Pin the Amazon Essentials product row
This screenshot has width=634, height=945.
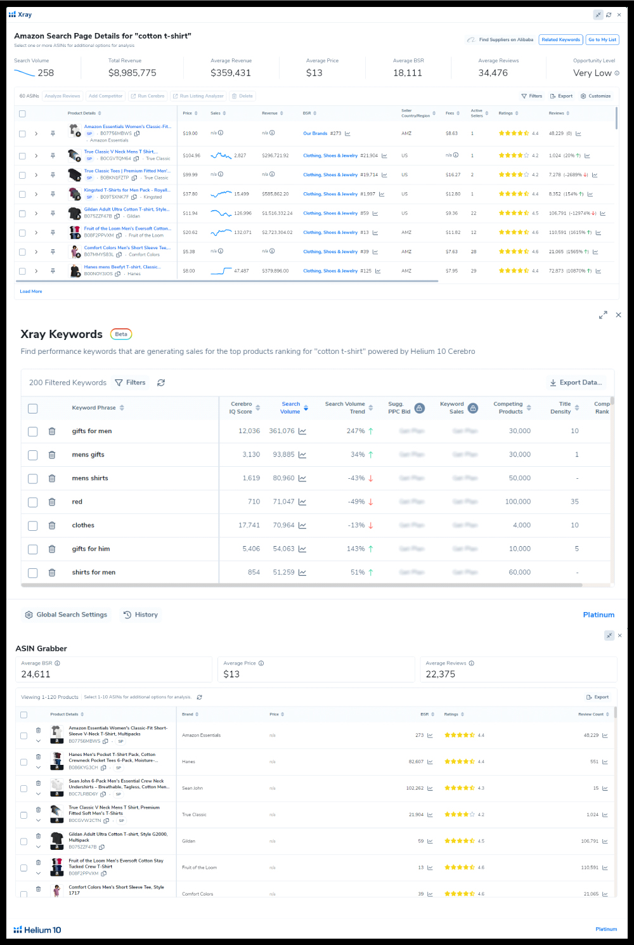point(53,133)
